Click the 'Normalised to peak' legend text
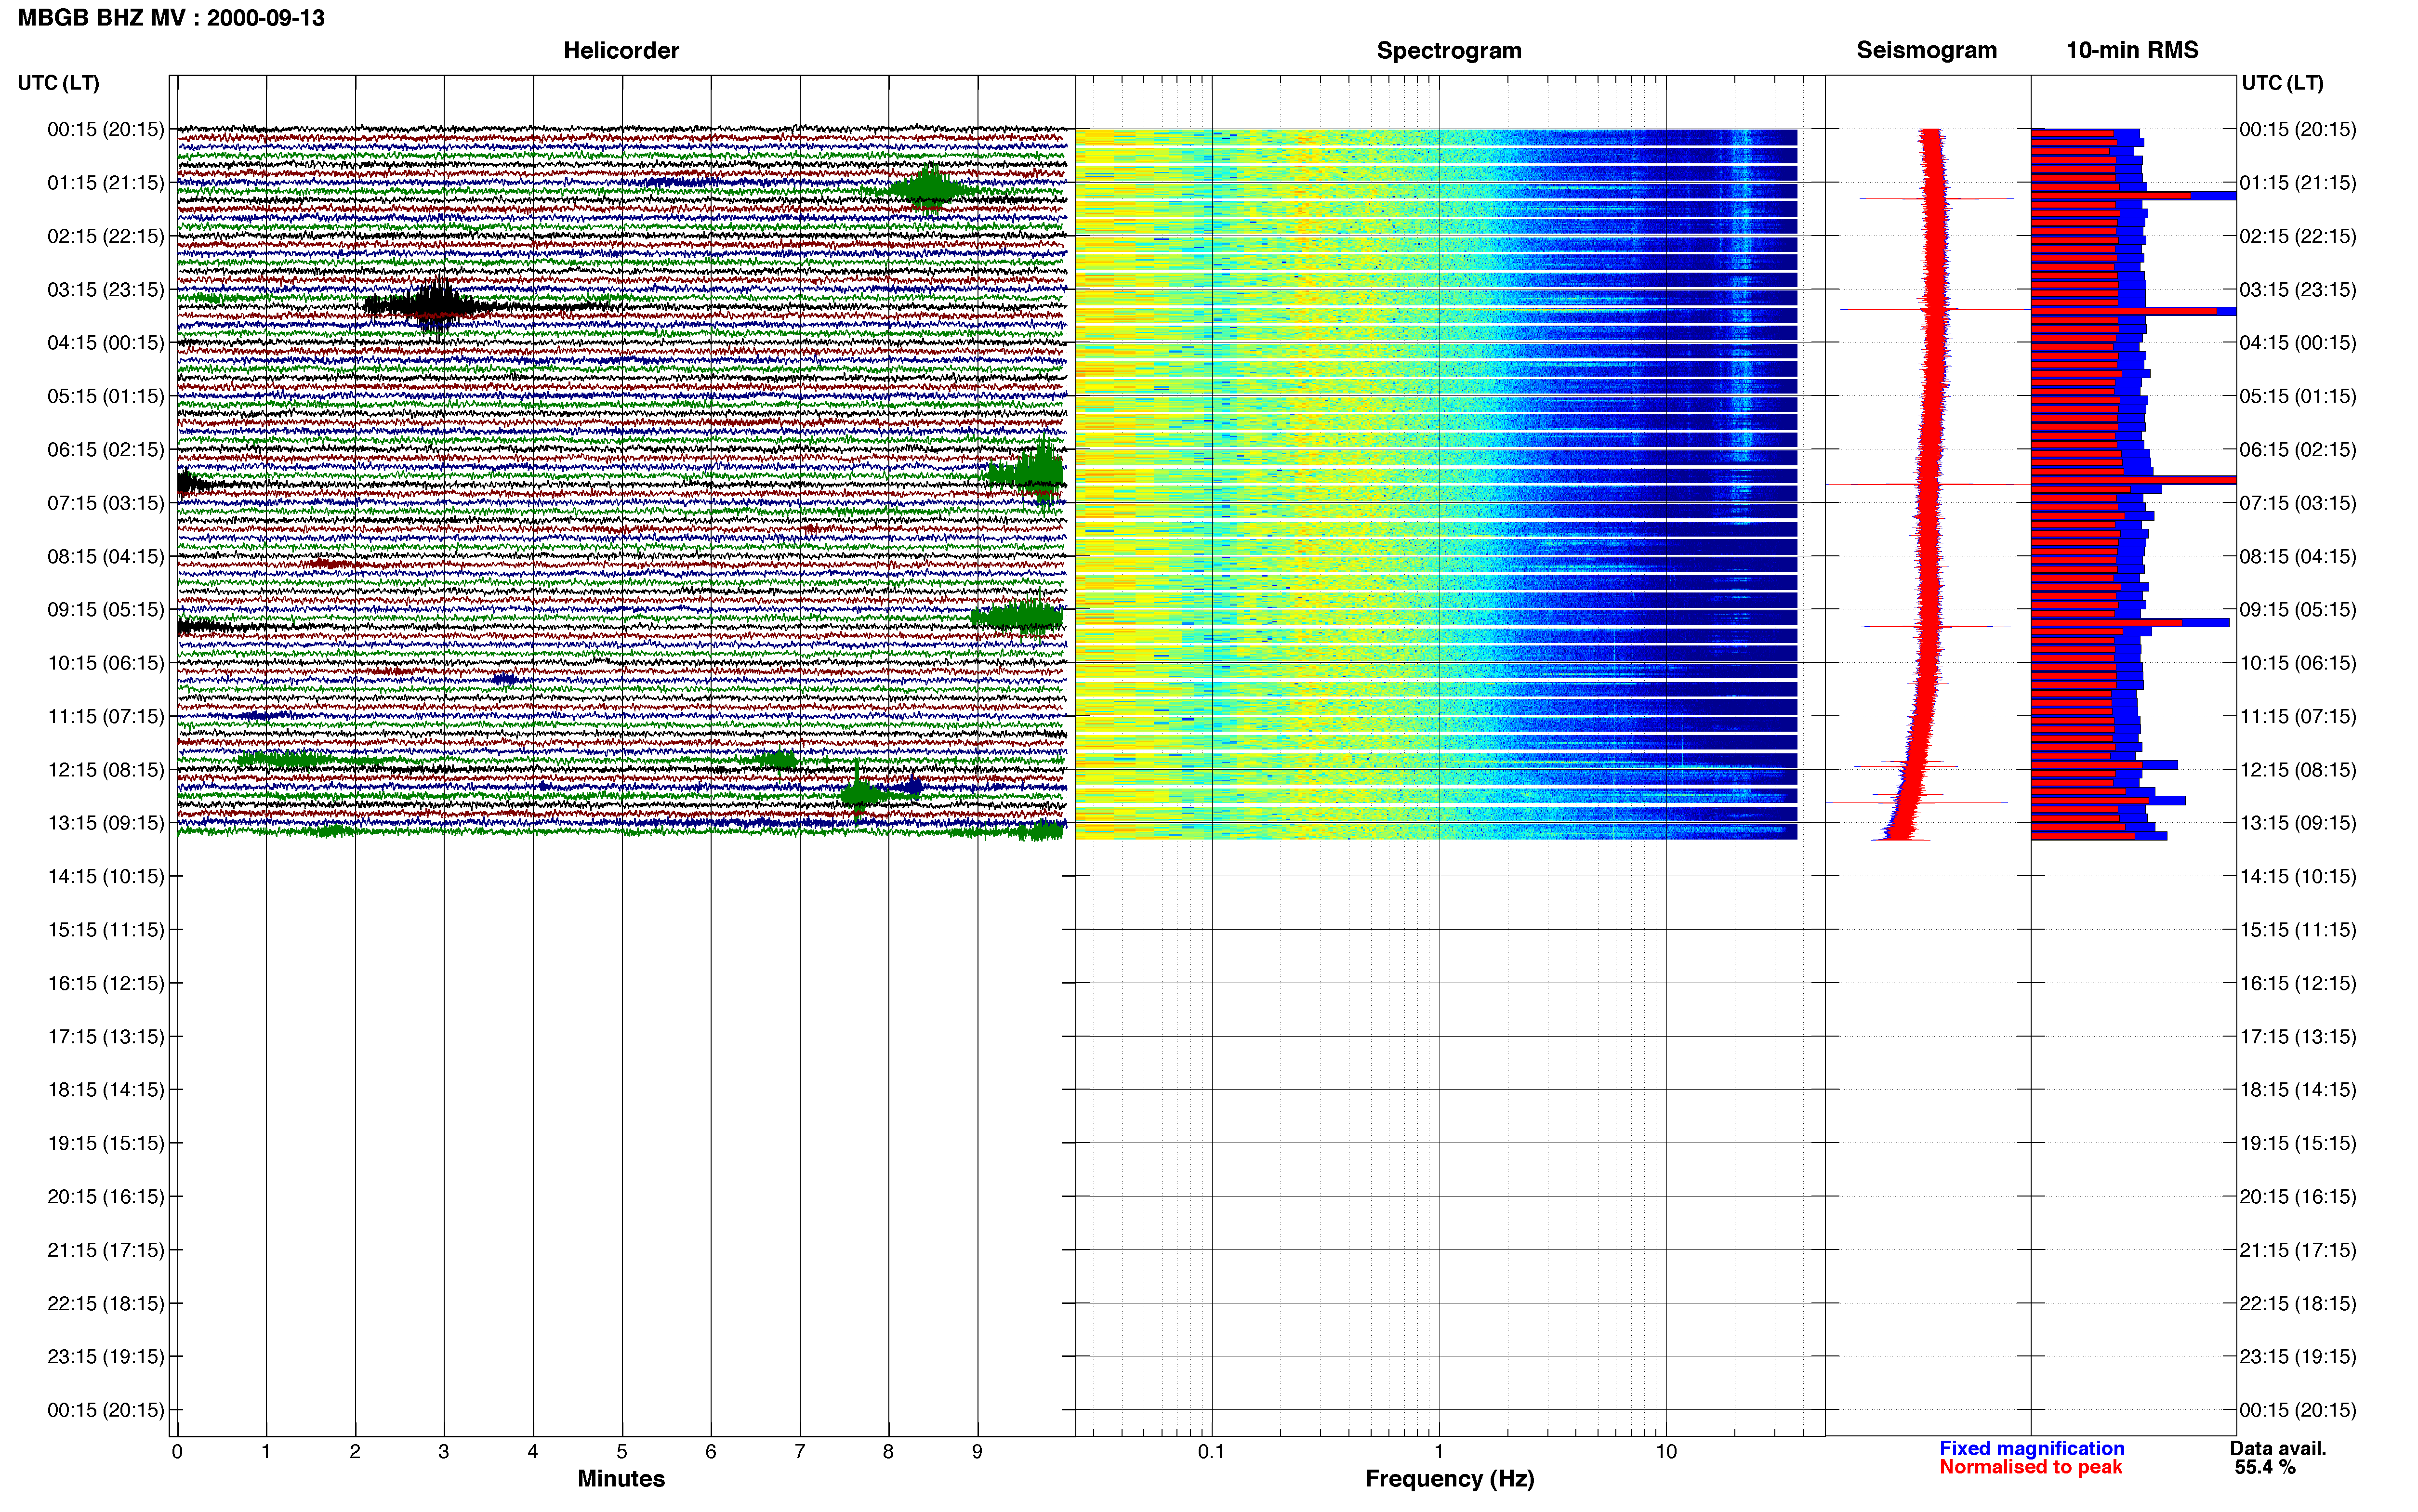The width and height of the screenshot is (2418, 1512). (x=2030, y=1467)
